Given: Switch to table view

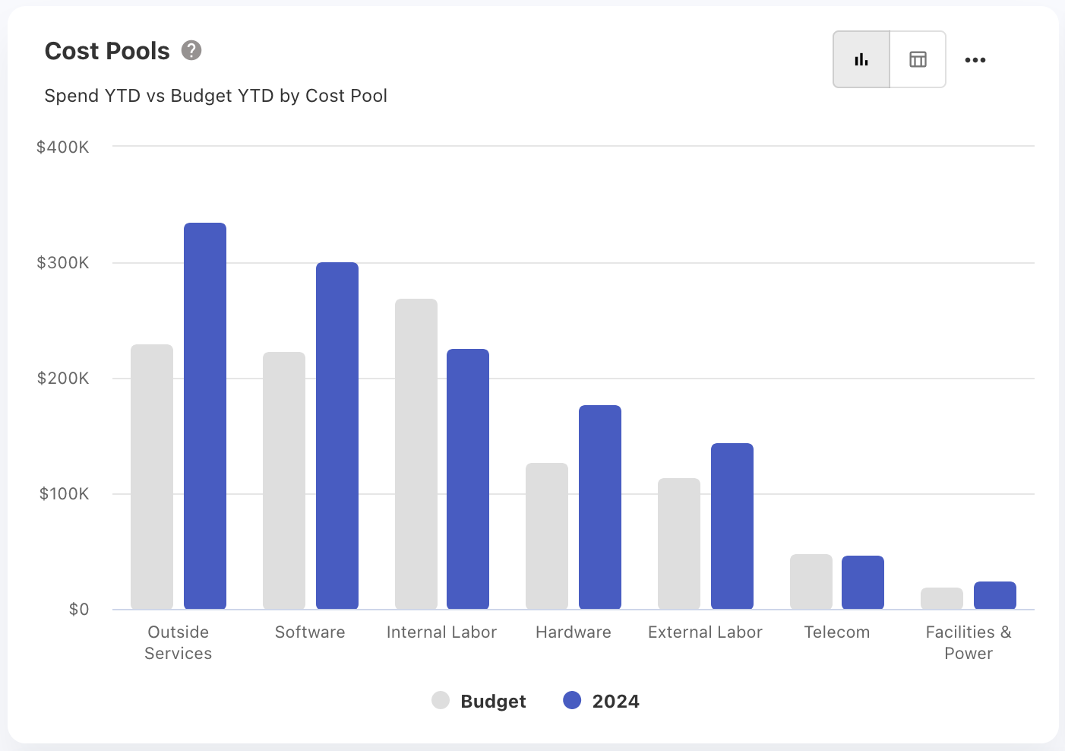Looking at the screenshot, I should (x=918, y=59).
